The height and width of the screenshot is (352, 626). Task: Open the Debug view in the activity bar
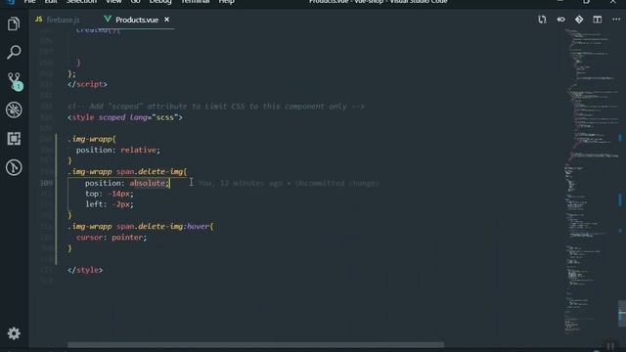pyautogui.click(x=14, y=110)
